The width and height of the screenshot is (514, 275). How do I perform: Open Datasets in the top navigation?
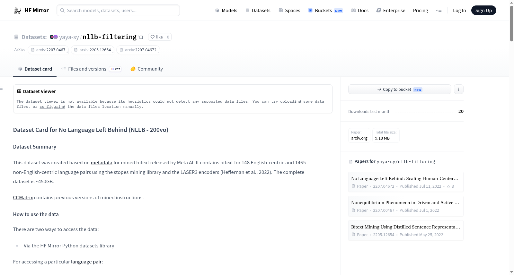[258, 10]
